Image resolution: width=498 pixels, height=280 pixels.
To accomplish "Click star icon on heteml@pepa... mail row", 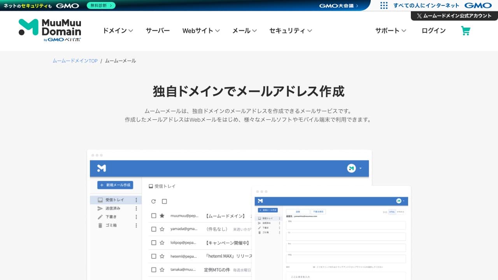I will coord(162,256).
